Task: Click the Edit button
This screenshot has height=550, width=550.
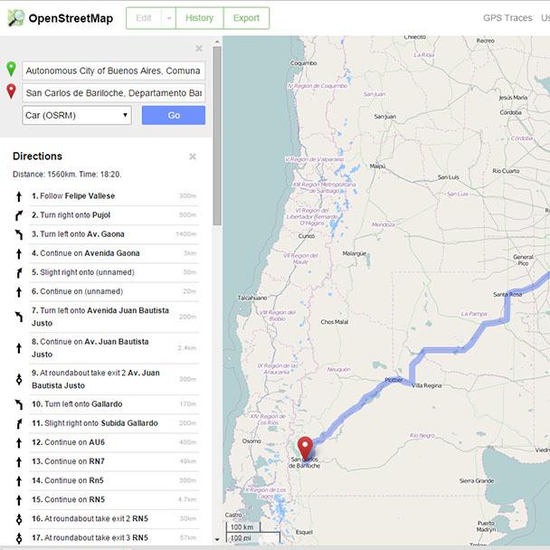Action: (144, 18)
